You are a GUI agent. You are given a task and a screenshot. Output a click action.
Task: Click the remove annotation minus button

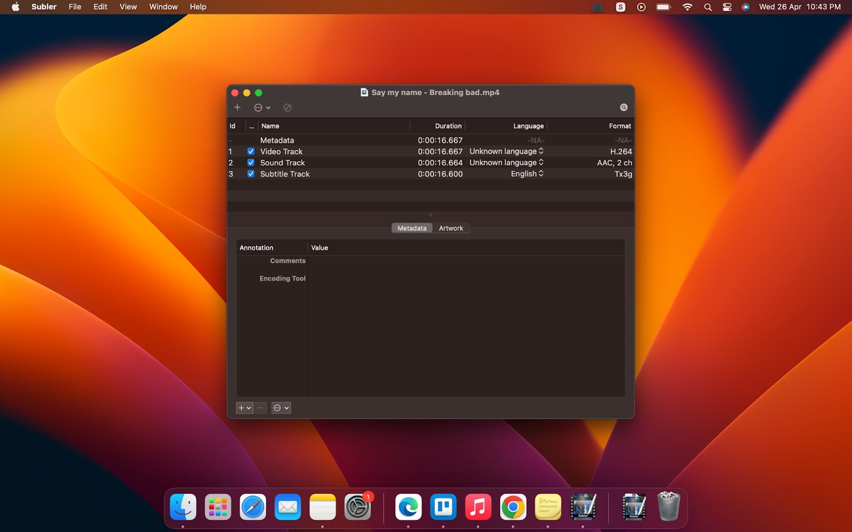(x=260, y=408)
